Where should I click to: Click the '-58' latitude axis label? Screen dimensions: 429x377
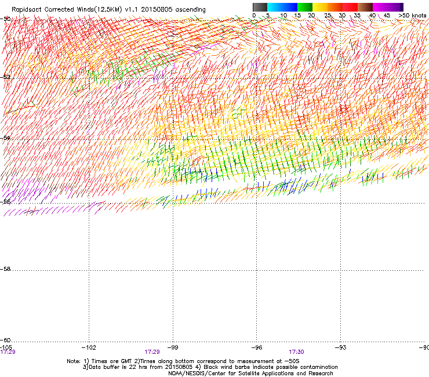coord(5,269)
